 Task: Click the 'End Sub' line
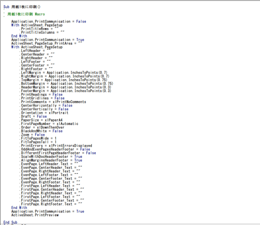[x=10, y=222]
